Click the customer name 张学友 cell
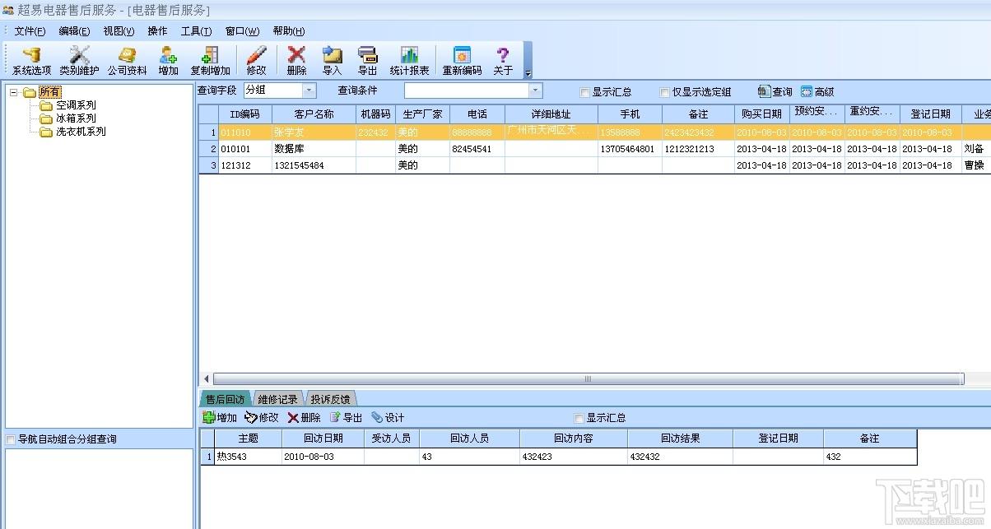 pyautogui.click(x=314, y=132)
